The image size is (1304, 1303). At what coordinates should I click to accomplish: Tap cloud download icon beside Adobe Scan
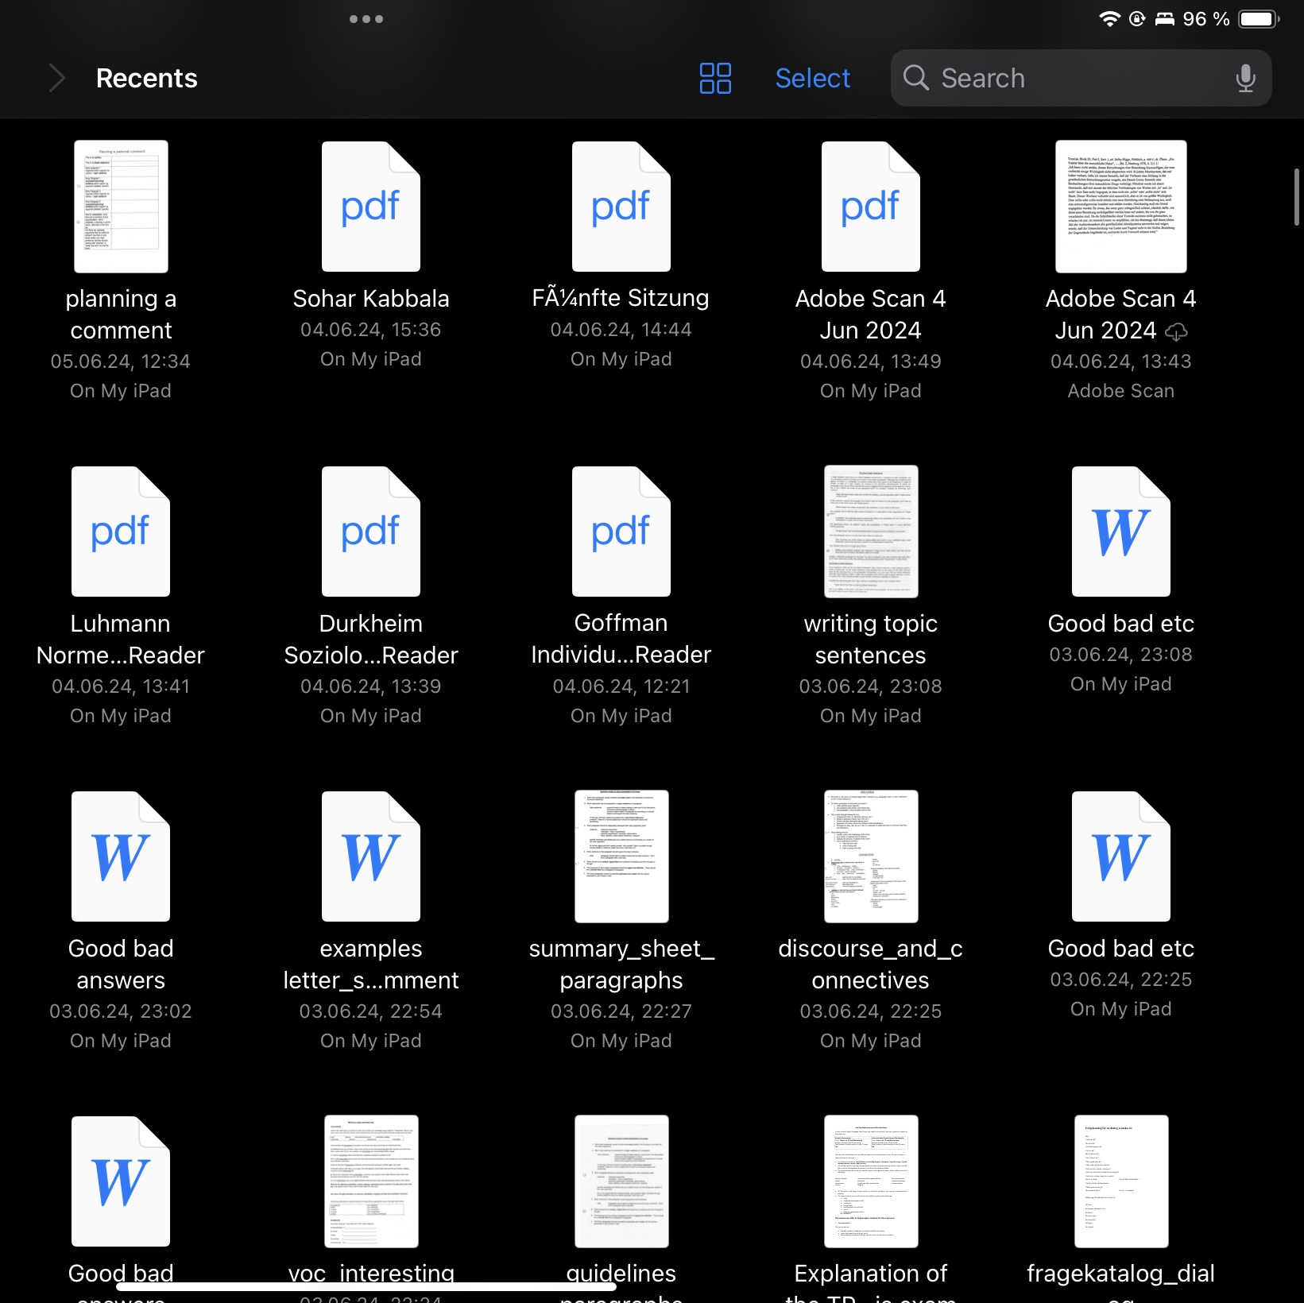tap(1176, 331)
